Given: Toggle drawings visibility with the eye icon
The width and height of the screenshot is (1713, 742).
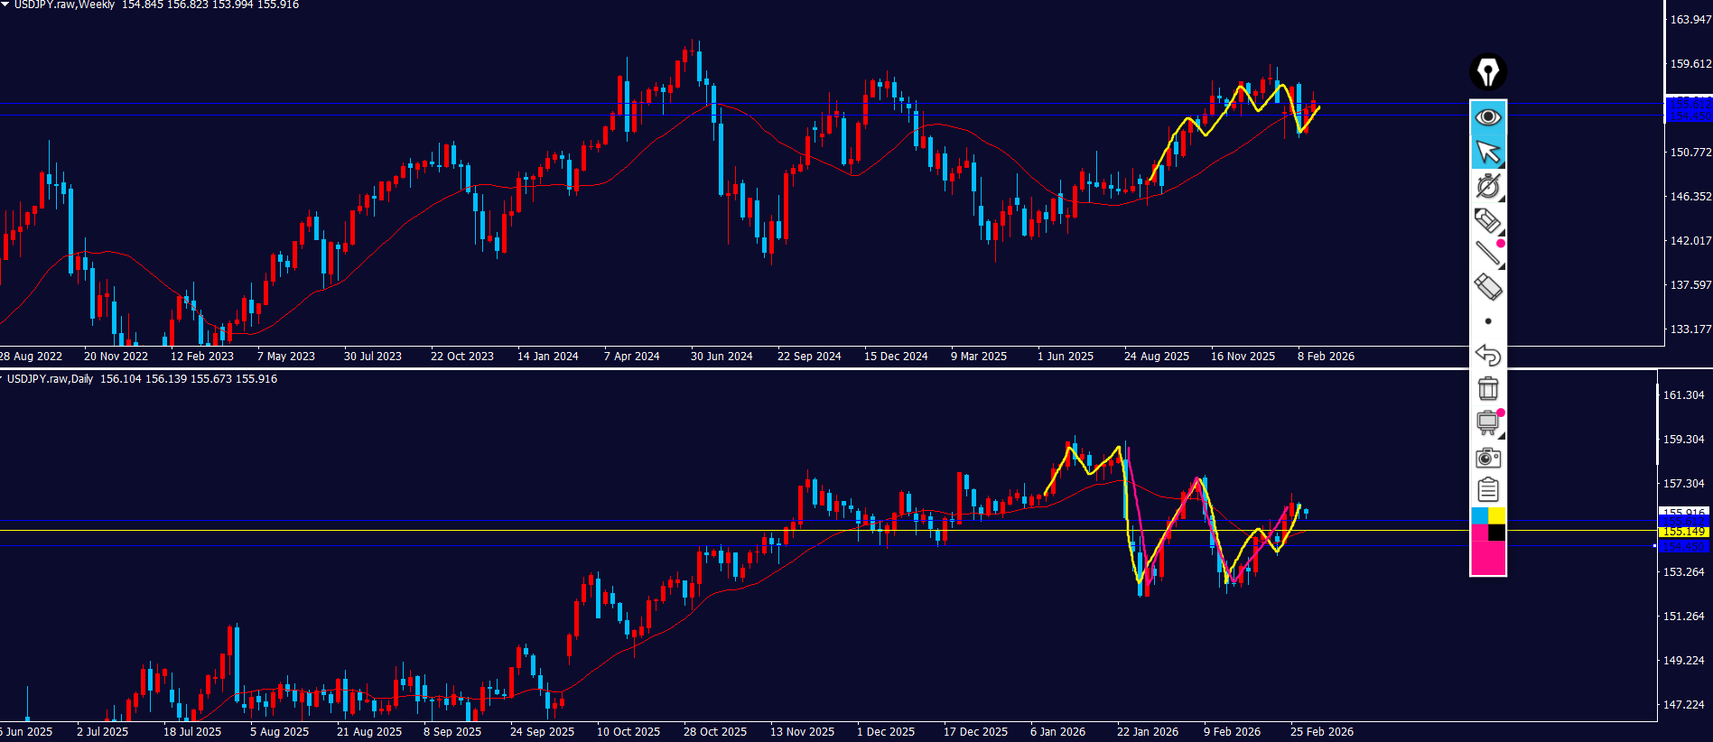Looking at the screenshot, I should pyautogui.click(x=1487, y=117).
